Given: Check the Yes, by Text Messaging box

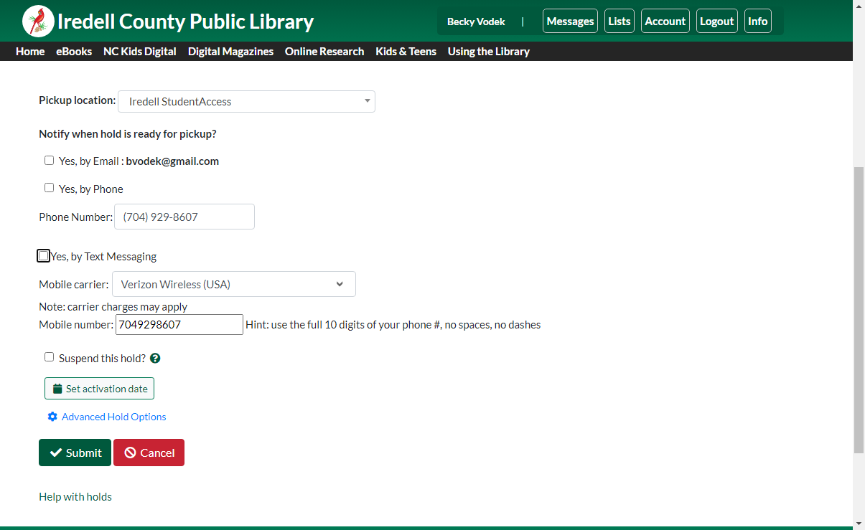Looking at the screenshot, I should pyautogui.click(x=44, y=256).
